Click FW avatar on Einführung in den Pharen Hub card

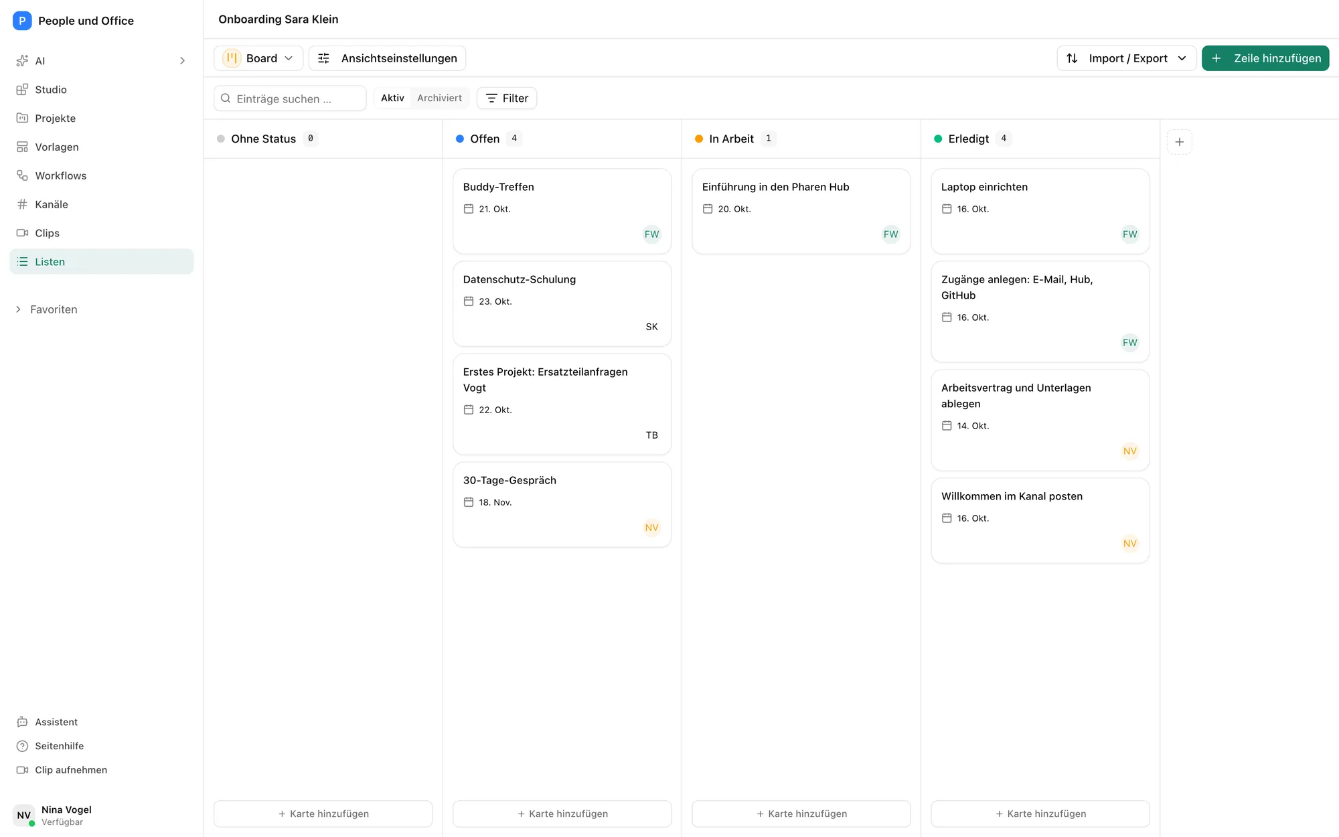[x=890, y=234]
